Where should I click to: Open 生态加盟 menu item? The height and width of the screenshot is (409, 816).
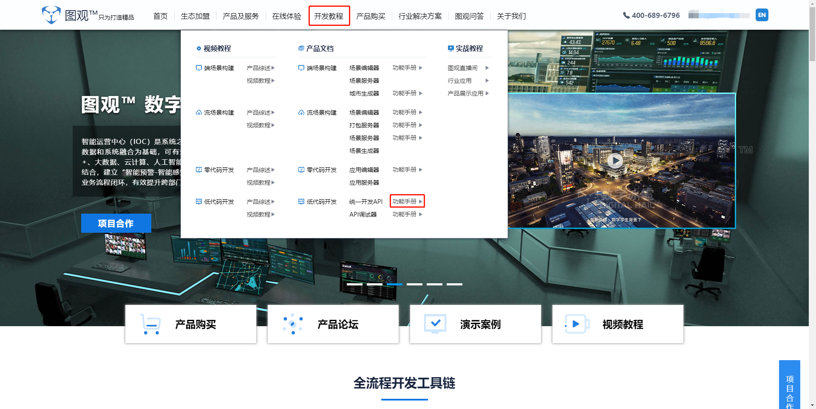click(x=195, y=16)
